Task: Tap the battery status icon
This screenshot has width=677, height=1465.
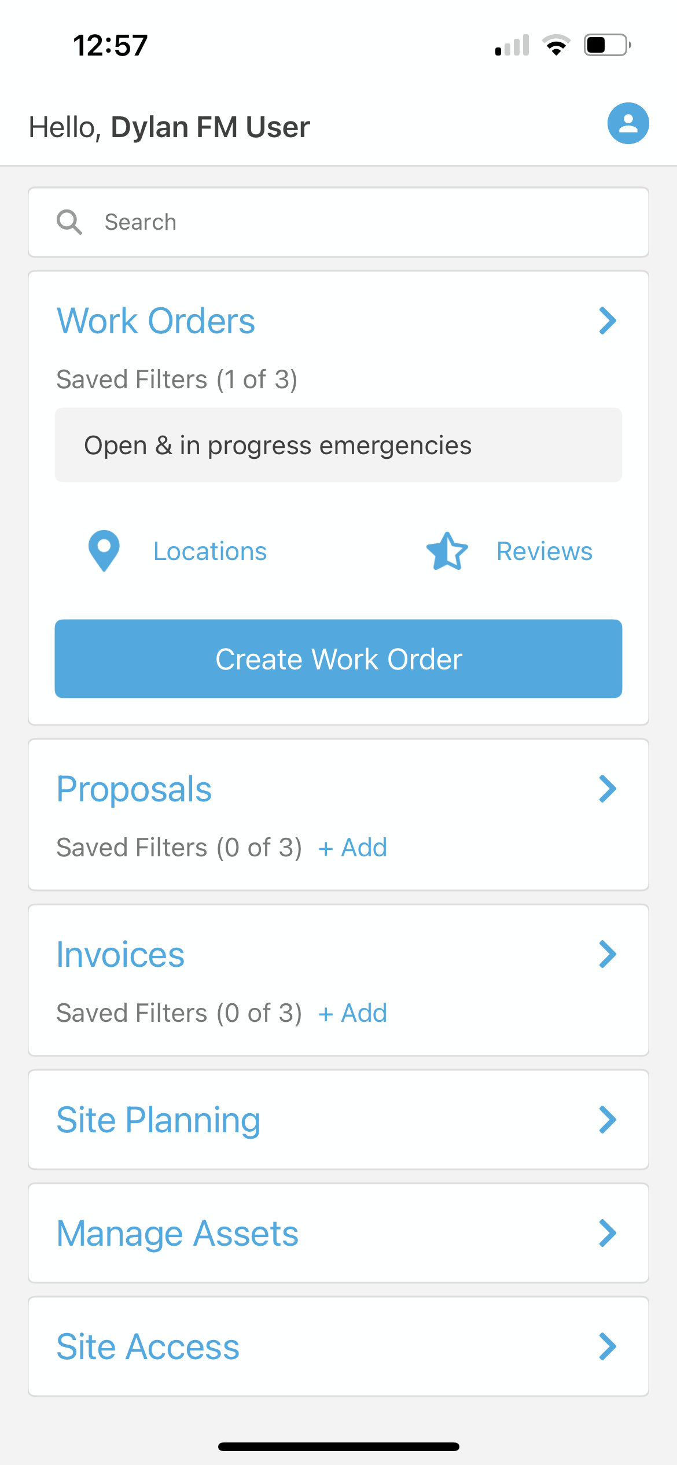Action: [x=607, y=45]
